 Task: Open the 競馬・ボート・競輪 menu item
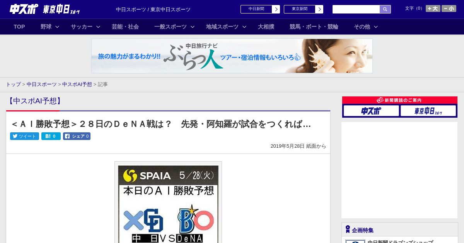tap(314, 27)
